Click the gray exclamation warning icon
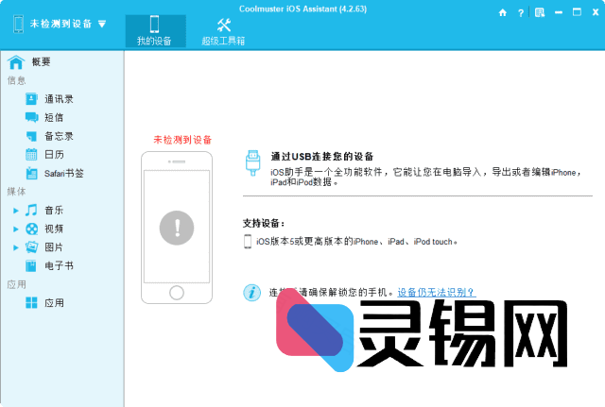605x407 pixels. pyautogui.click(x=177, y=228)
